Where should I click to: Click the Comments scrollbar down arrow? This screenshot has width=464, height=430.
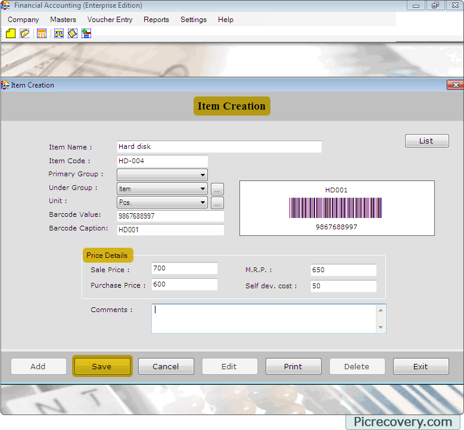[x=381, y=328]
